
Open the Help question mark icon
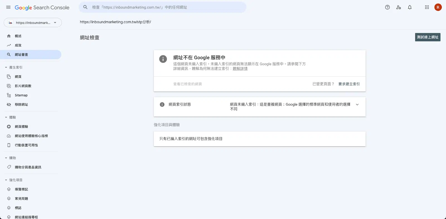click(387, 7)
